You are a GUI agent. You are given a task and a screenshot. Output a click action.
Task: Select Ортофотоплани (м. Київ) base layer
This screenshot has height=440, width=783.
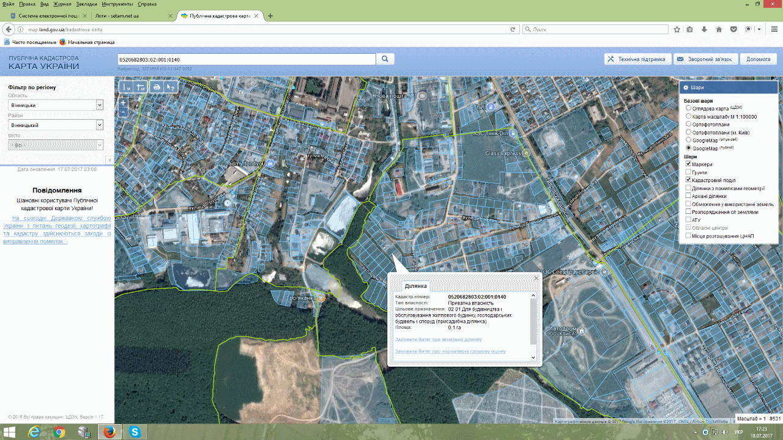[x=689, y=132]
